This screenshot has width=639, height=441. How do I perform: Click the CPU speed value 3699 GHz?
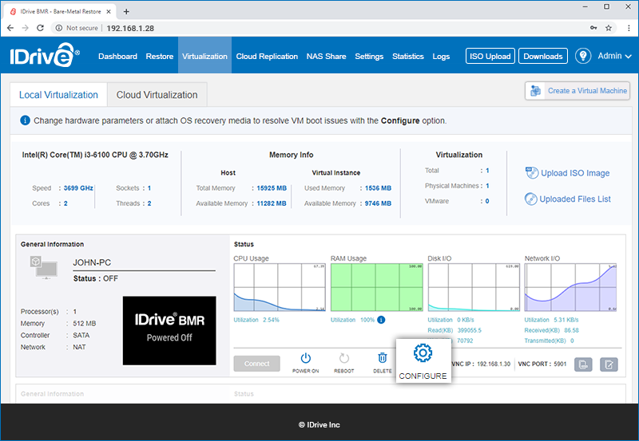point(78,188)
